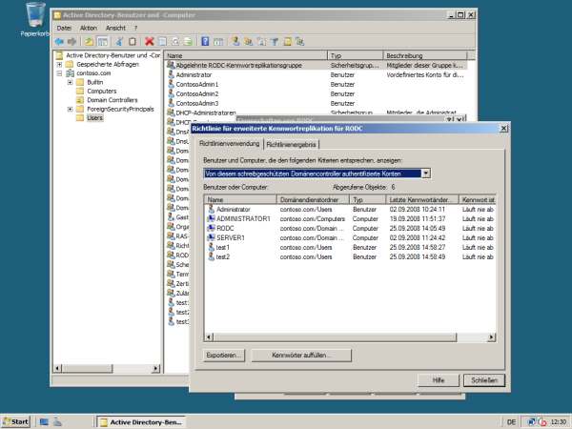Toggle the action pane toolbar icon

218,42
